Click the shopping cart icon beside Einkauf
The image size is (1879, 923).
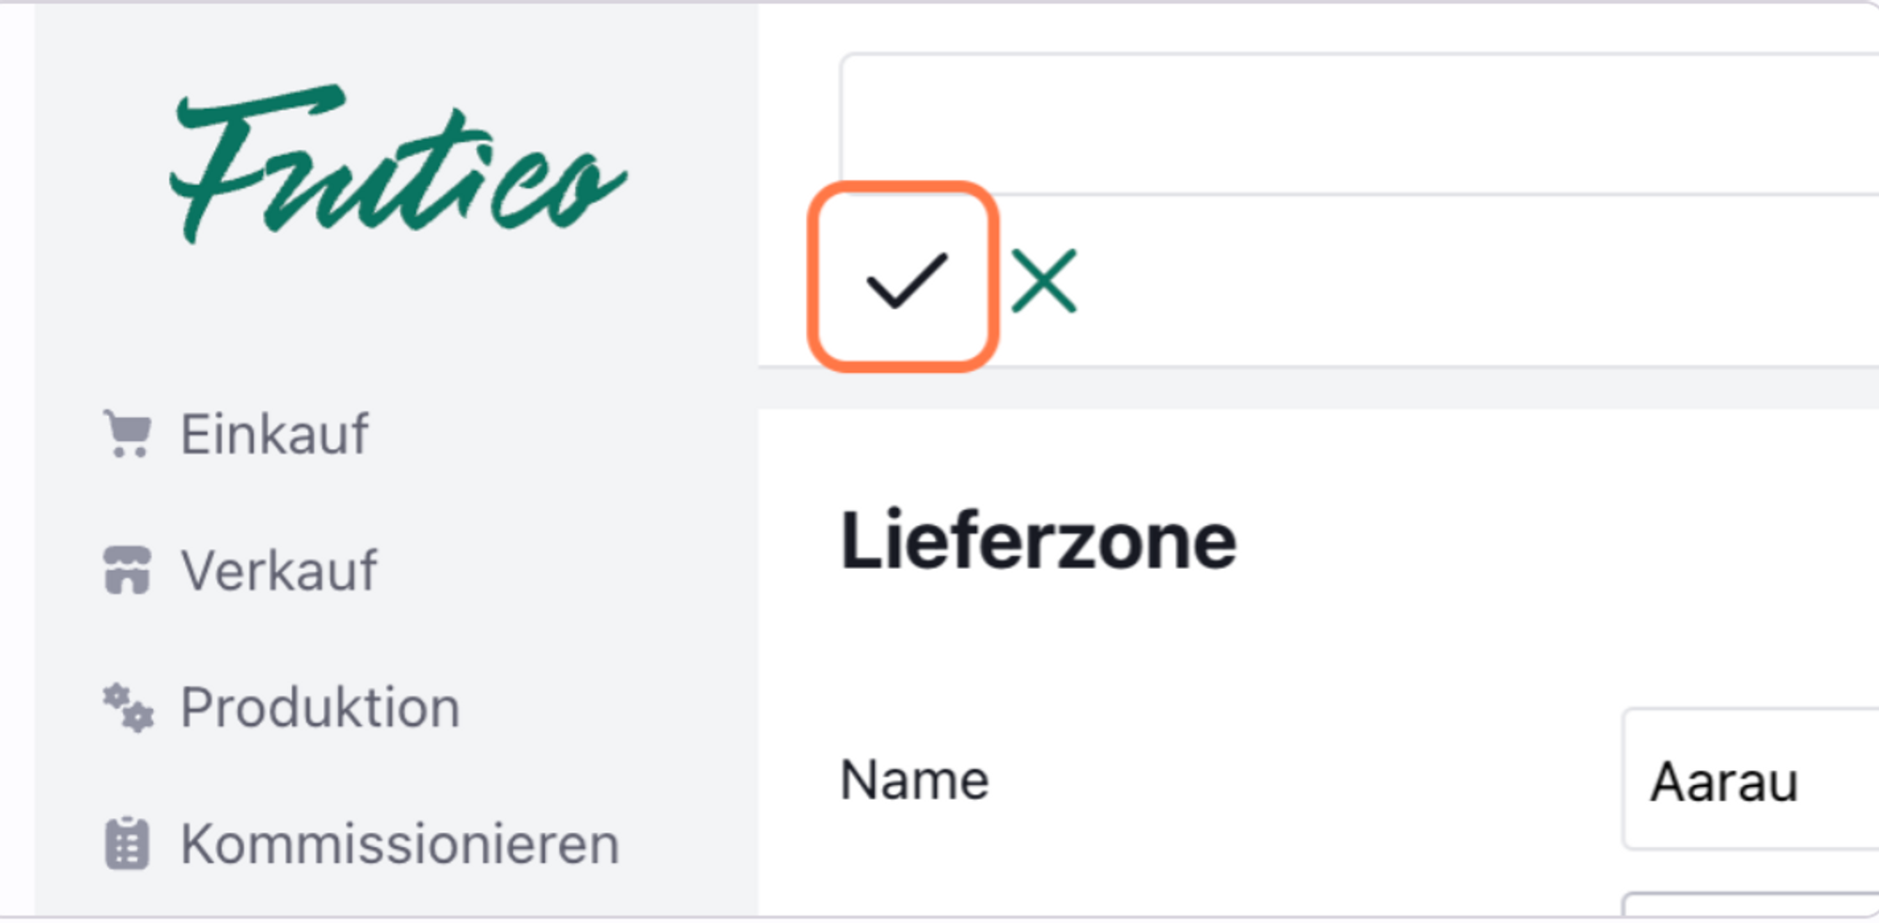pos(127,434)
